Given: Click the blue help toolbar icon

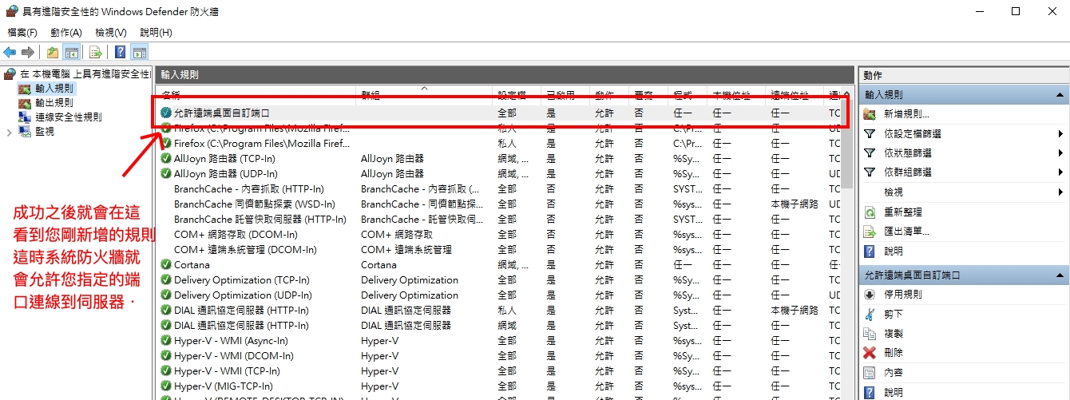Looking at the screenshot, I should 120,53.
